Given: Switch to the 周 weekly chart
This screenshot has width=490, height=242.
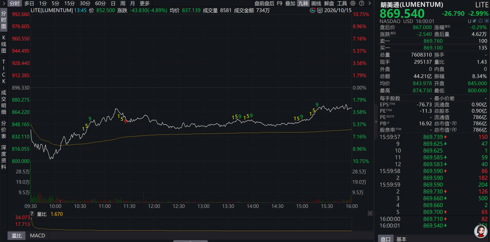Looking at the screenshot, I should coord(123,4).
